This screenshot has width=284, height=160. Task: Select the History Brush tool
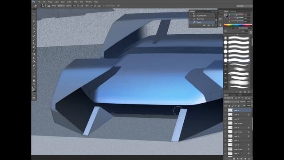coord(34,47)
